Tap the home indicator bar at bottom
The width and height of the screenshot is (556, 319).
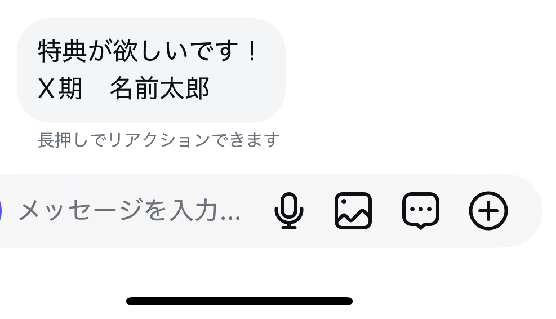[239, 302]
